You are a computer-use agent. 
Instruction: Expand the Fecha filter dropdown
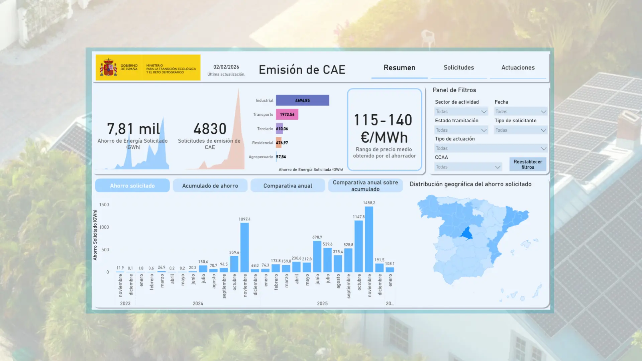tap(521, 112)
